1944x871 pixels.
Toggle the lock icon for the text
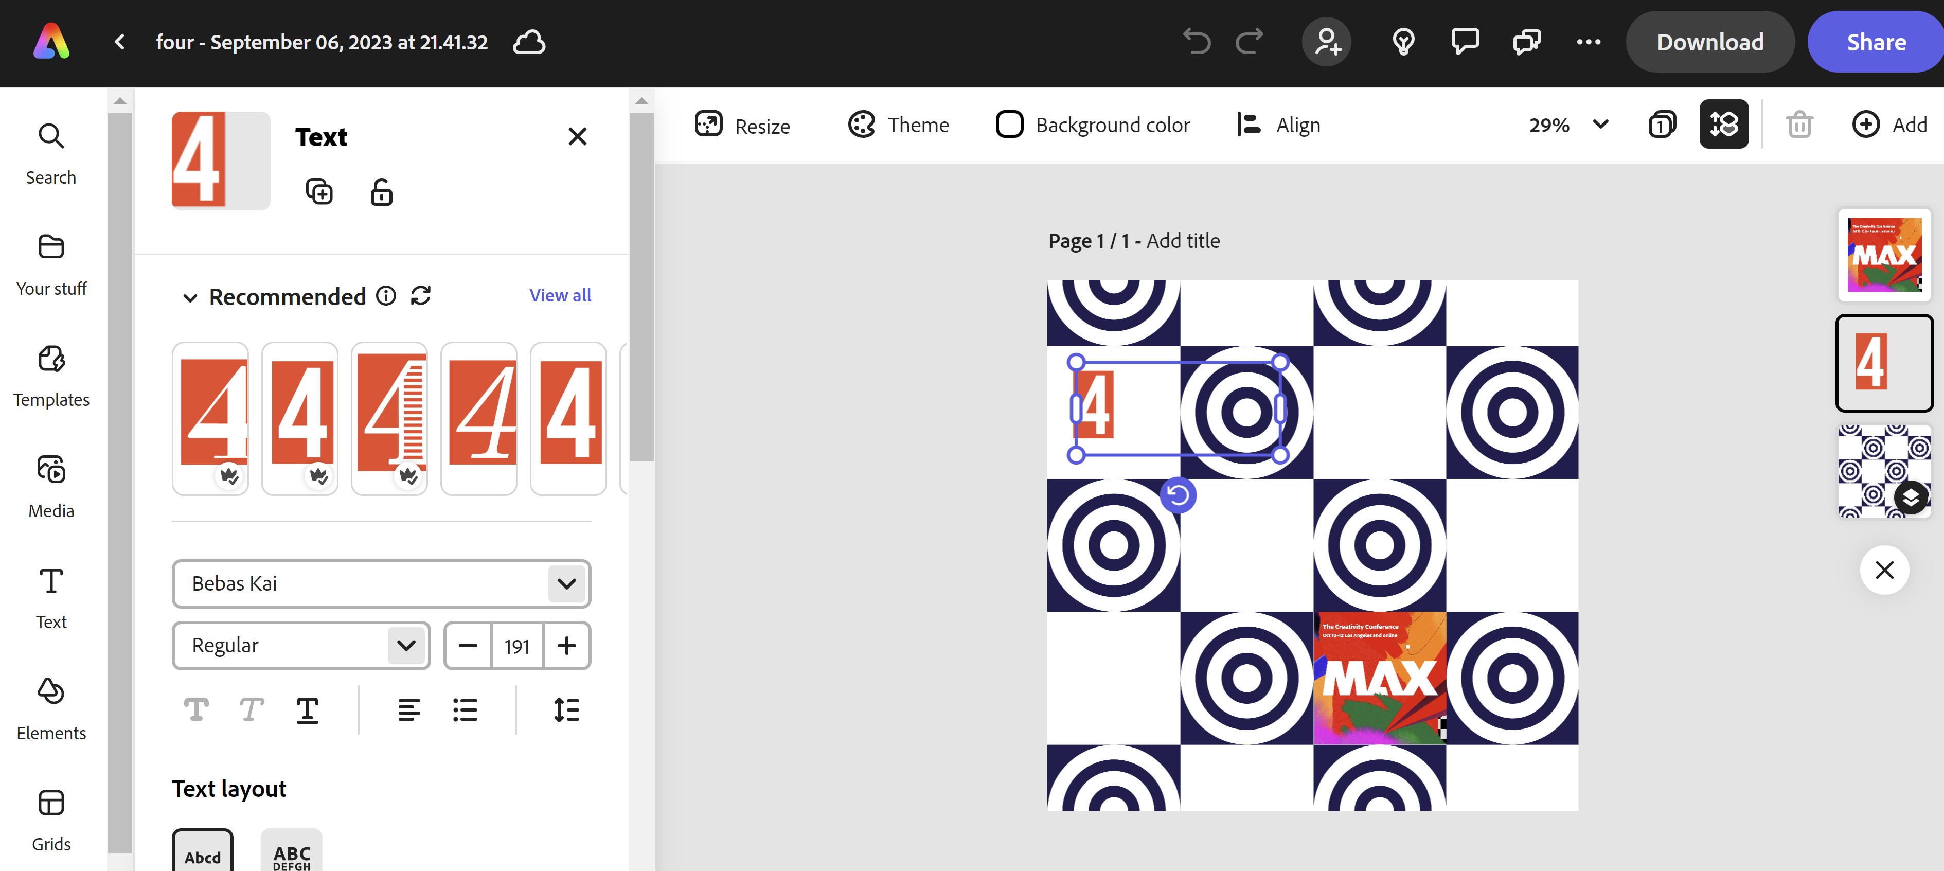pos(381,192)
